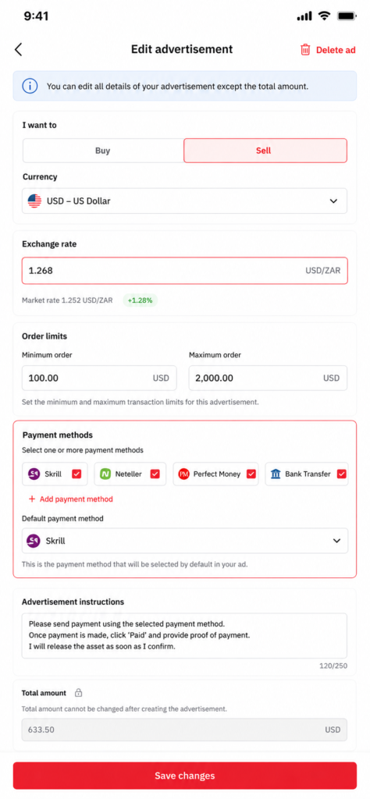Tap the back arrow icon
The height and width of the screenshot is (799, 370).
(x=19, y=49)
